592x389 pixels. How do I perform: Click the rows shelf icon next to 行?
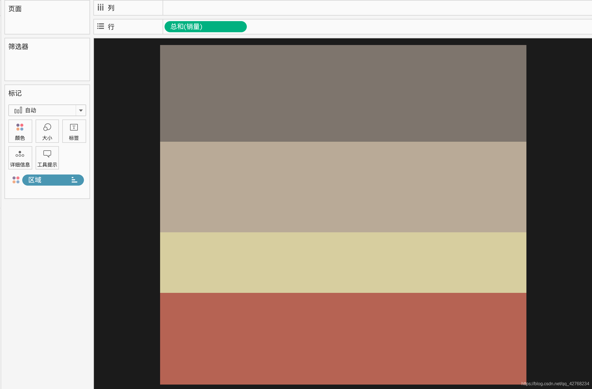point(101,26)
